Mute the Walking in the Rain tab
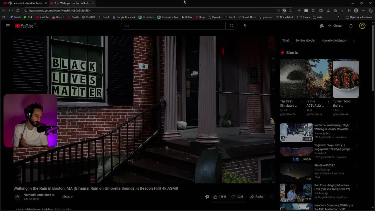This screenshot has height=211, width=375. pos(57,3)
